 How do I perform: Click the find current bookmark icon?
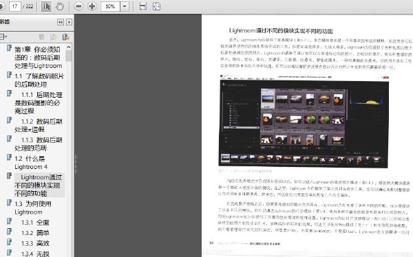[65, 37]
